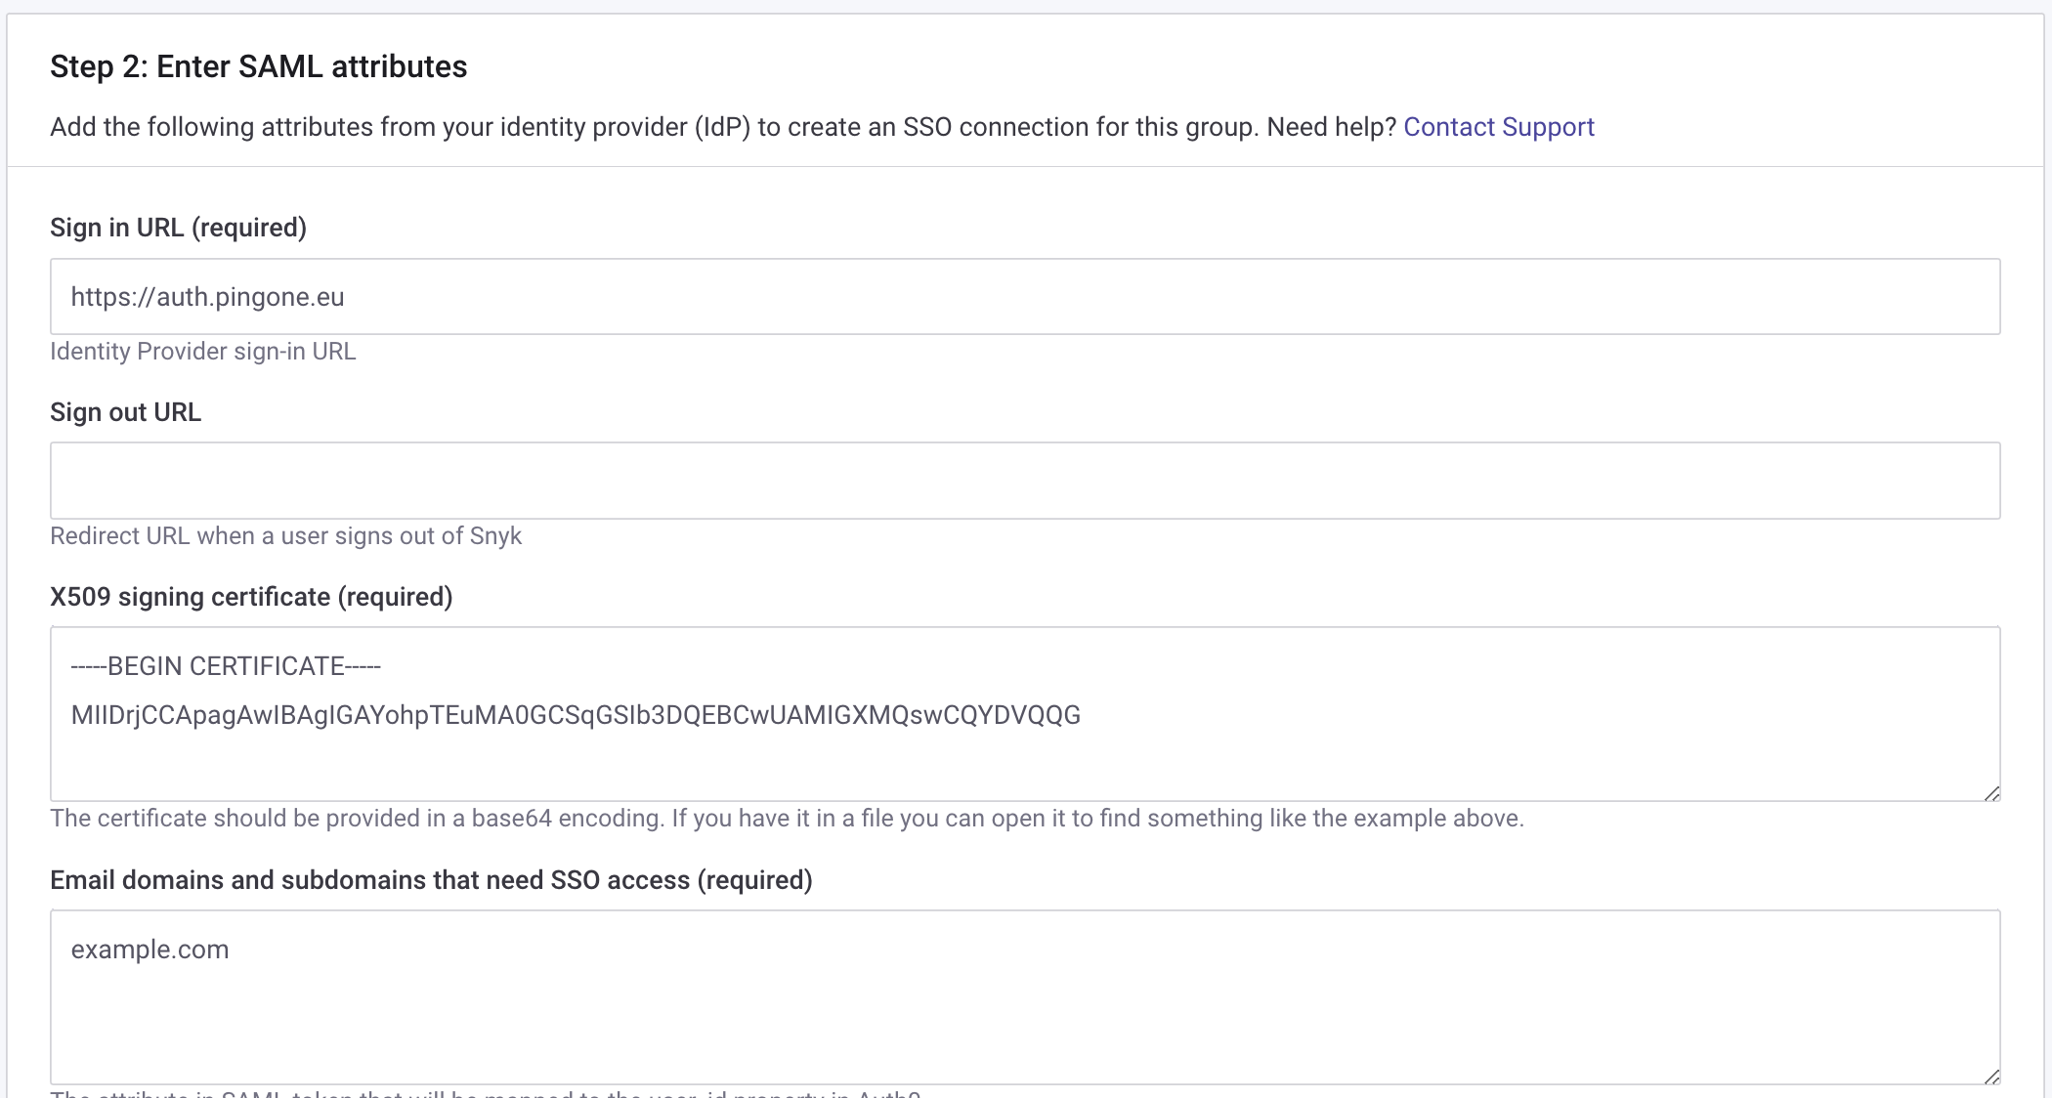Screen dimensions: 2052x1098
Task: Click the IdP attributes instruction paragraph
Action: point(723,126)
